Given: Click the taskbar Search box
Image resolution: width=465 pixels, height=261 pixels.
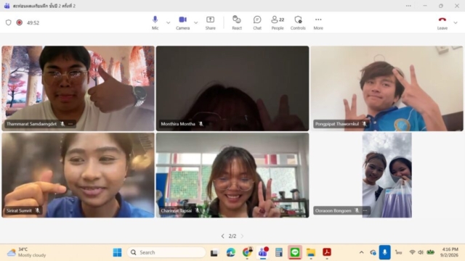Looking at the screenshot, I should click(x=166, y=252).
